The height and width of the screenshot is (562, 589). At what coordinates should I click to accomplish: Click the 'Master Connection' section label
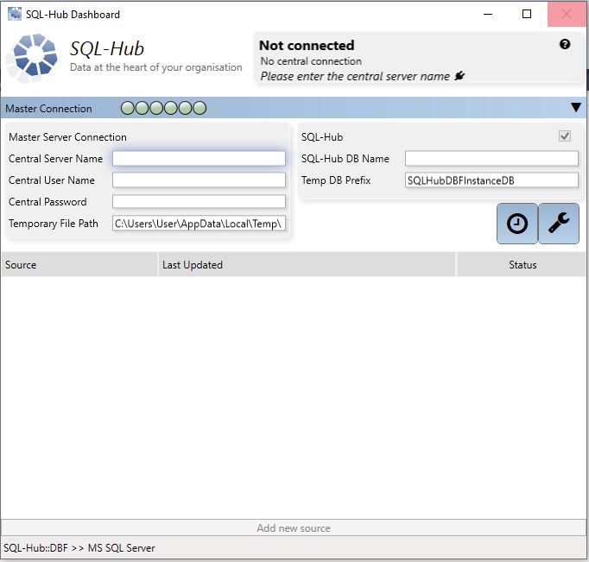pyautogui.click(x=48, y=109)
